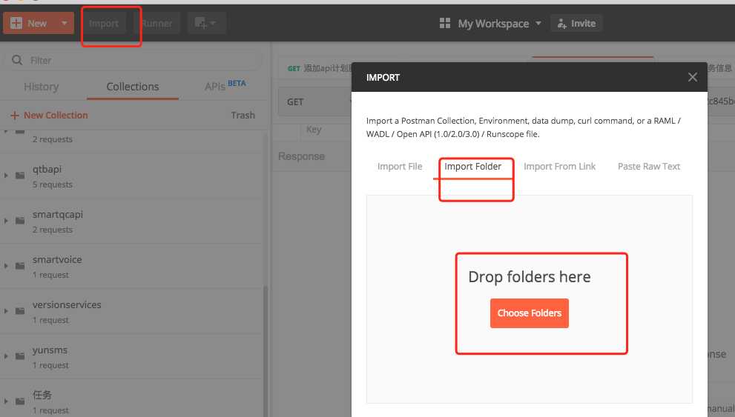The width and height of the screenshot is (735, 417).
Task: Click the 任务 folder icon
Action: click(20, 401)
